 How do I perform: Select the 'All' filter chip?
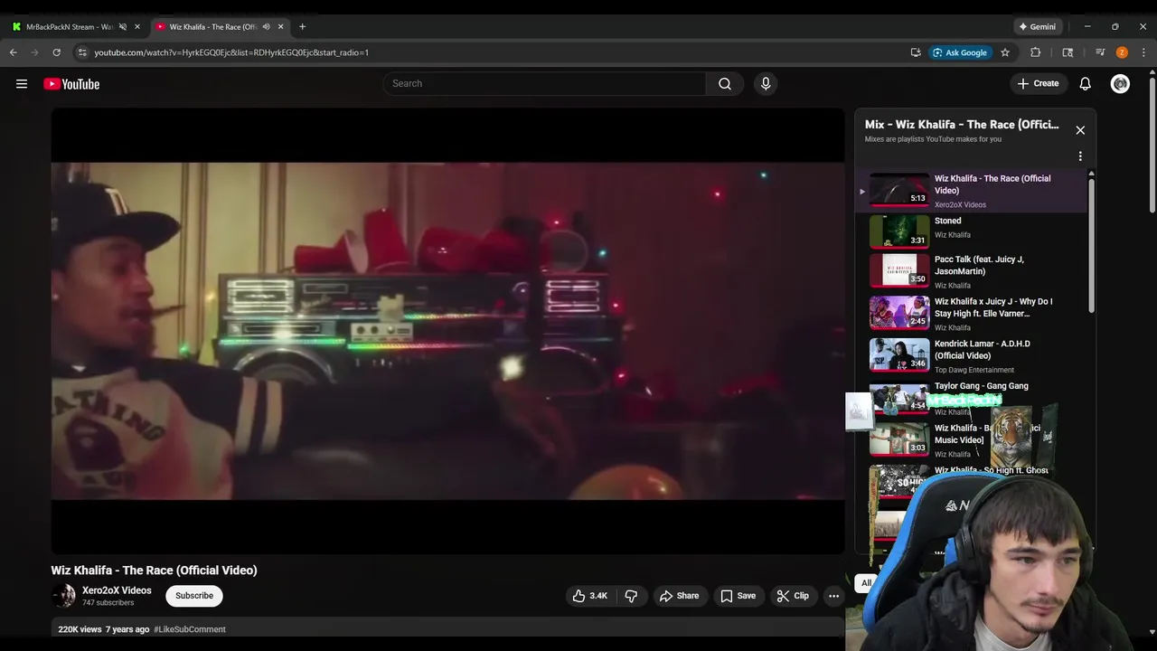coord(866,583)
